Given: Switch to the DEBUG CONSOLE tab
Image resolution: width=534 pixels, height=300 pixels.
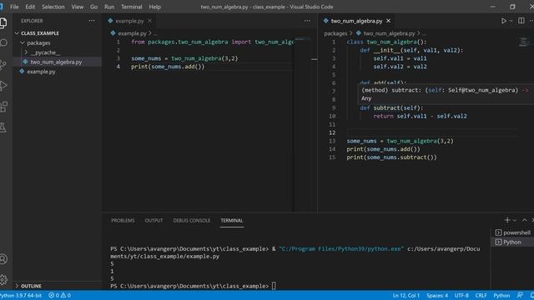Looking at the screenshot, I should coord(191,220).
